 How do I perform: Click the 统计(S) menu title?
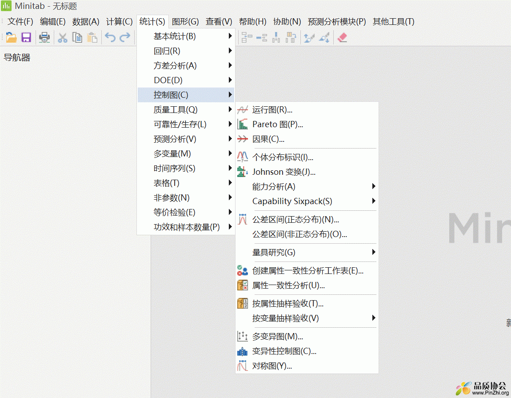152,21
